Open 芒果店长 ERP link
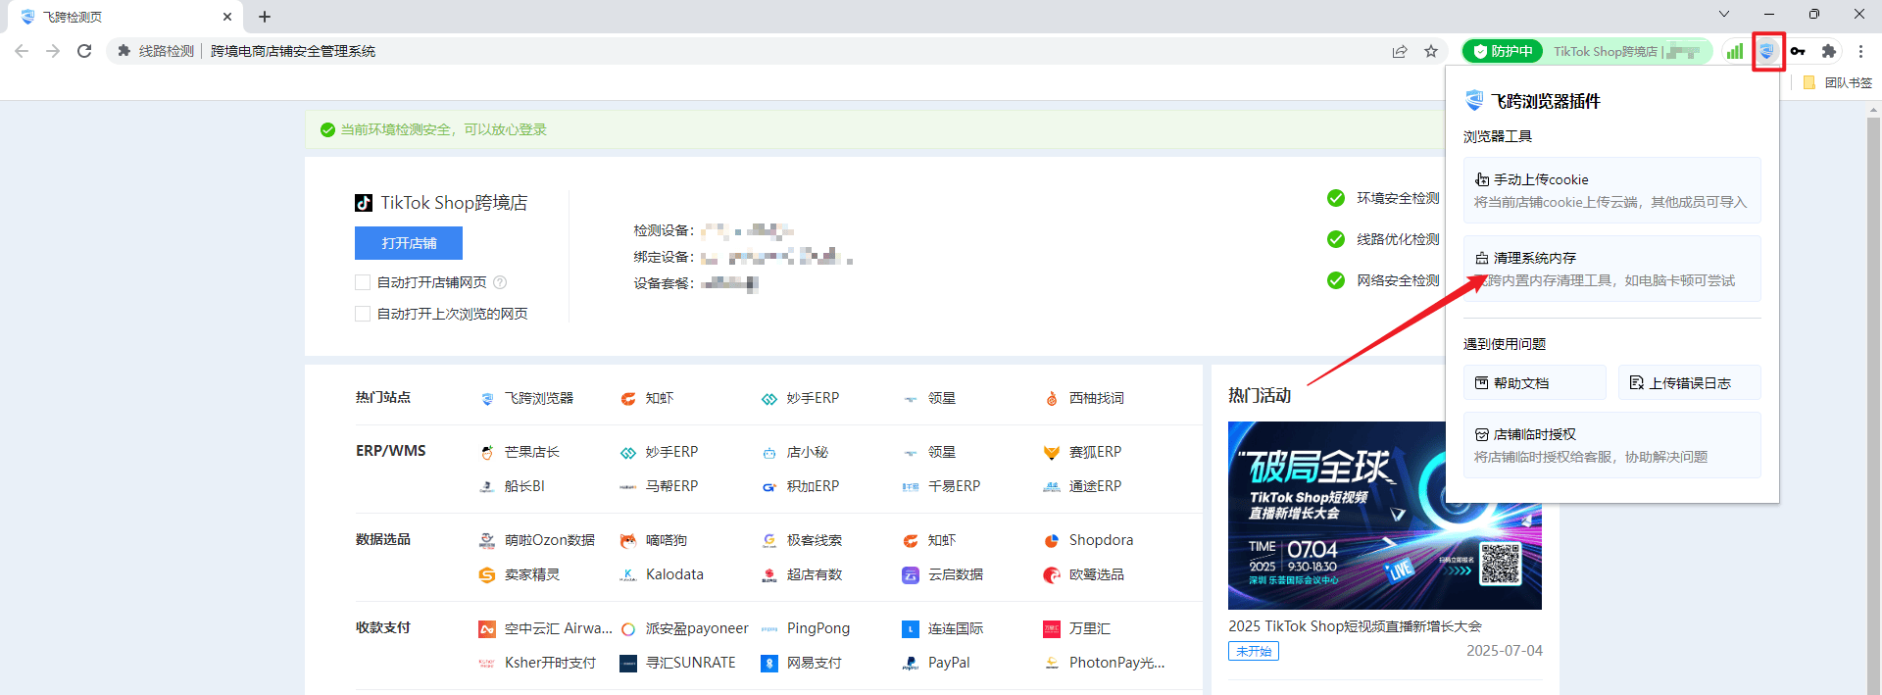 [x=520, y=452]
